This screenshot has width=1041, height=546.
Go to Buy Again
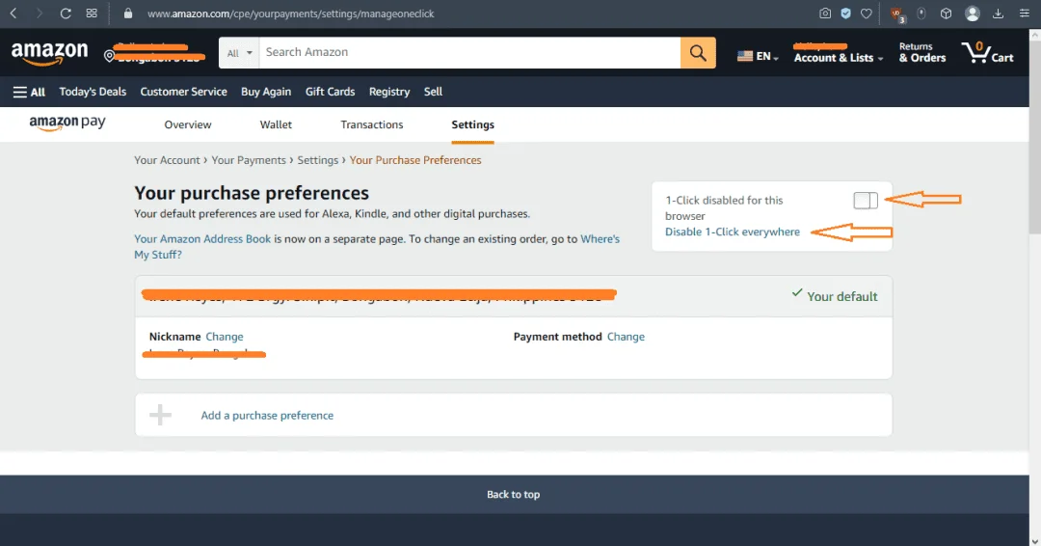(x=266, y=92)
